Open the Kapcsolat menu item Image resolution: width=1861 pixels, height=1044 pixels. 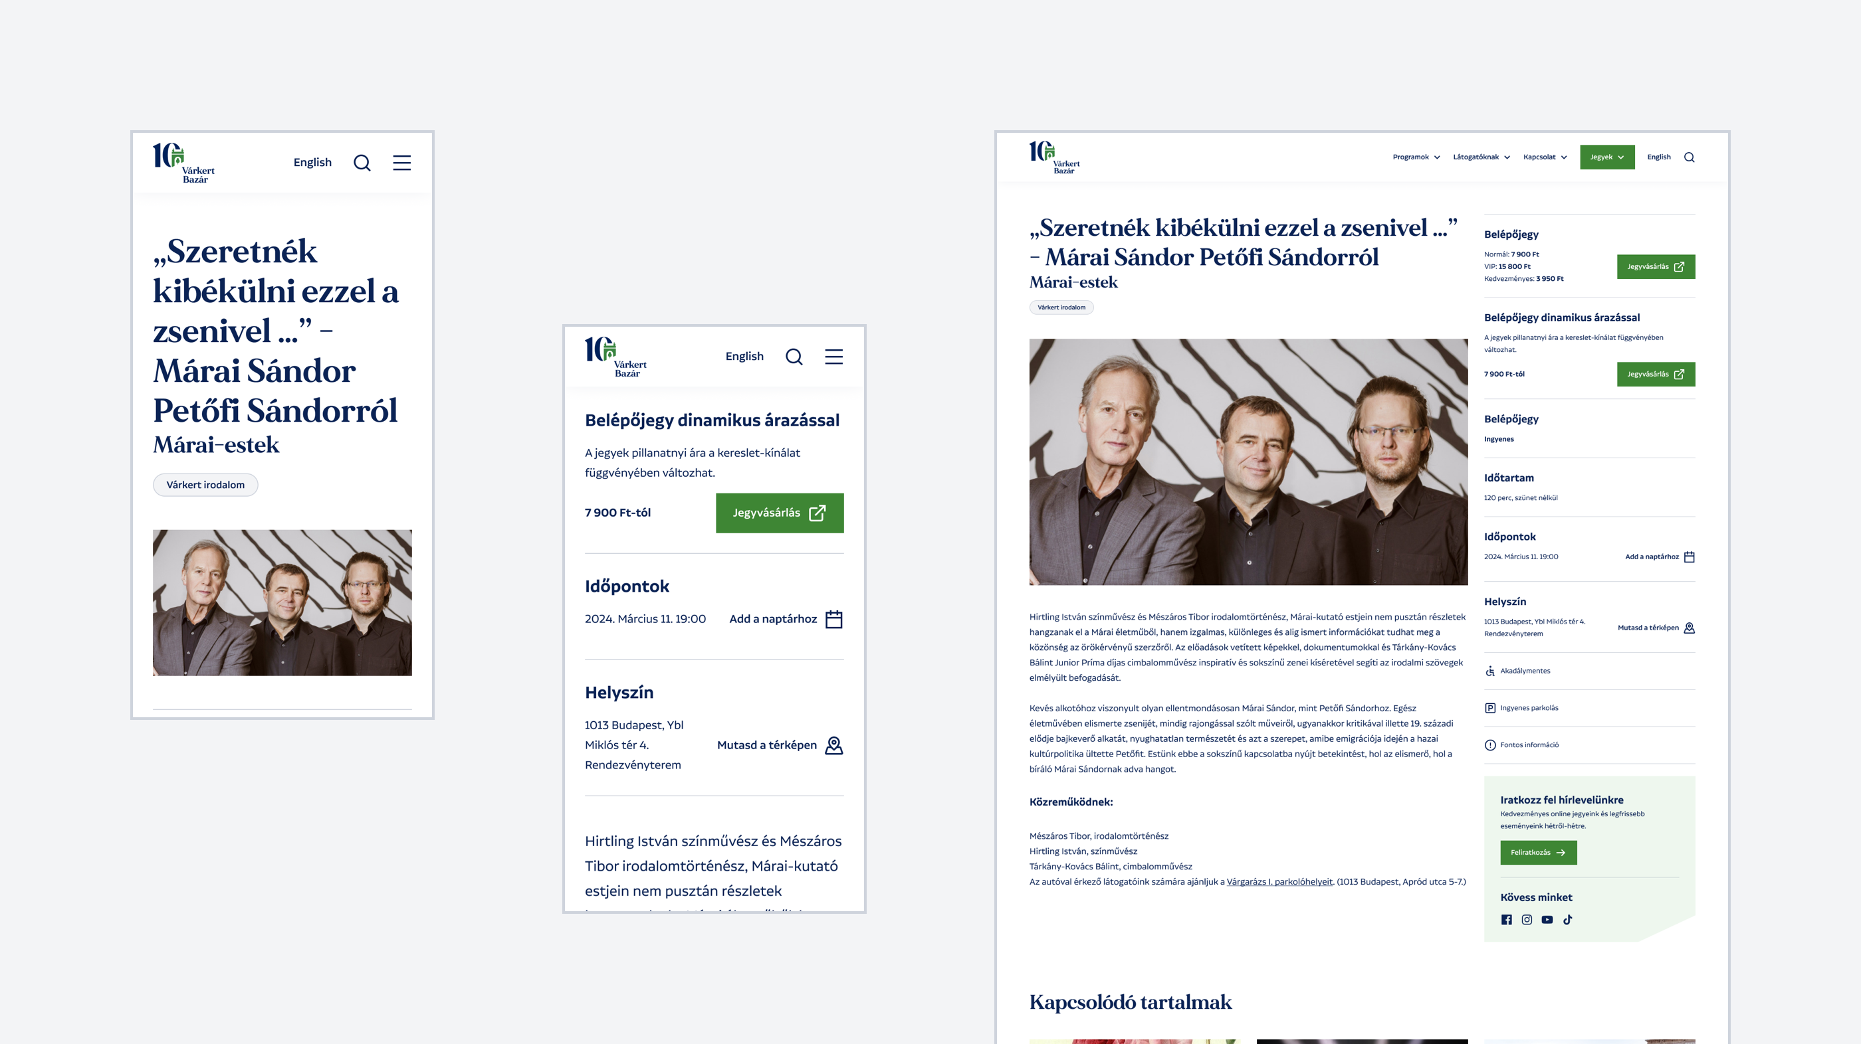pos(1545,157)
